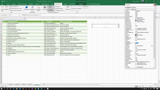
Task: Open the Power Pivot ribbon tab
Action: pyautogui.click(x=72, y=4)
